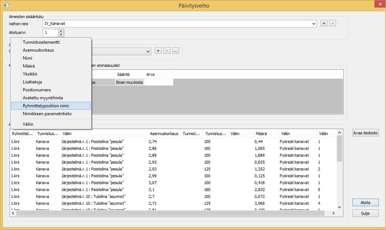Choose Asennuskorkeus in the context menu

tap(51, 50)
